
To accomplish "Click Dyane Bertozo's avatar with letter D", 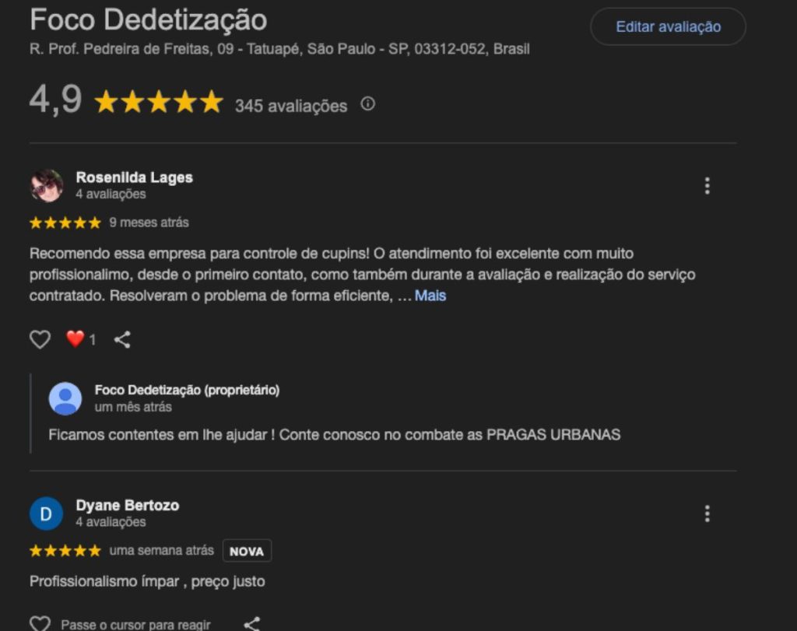I will pos(46,514).
